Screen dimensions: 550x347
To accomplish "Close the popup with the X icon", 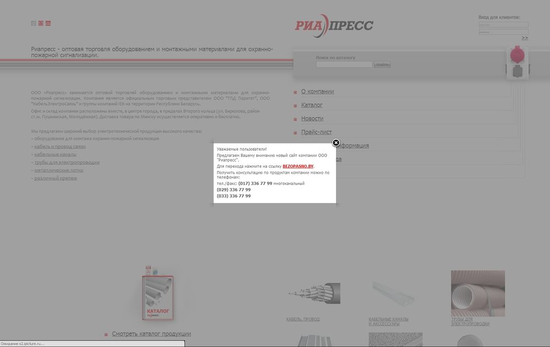I will [336, 143].
